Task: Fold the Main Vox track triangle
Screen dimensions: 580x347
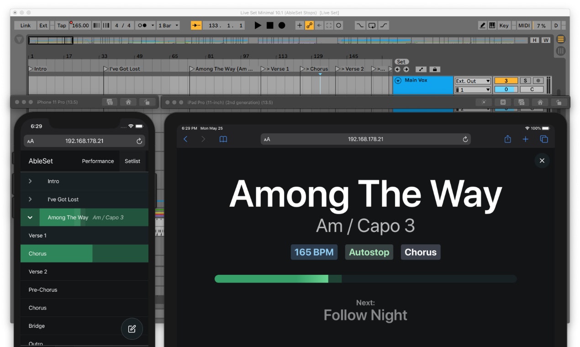Action: pos(398,80)
